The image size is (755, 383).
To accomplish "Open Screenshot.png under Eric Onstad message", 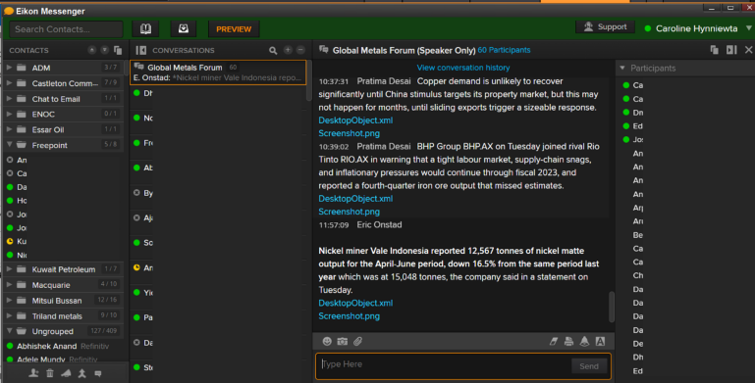I will [350, 315].
